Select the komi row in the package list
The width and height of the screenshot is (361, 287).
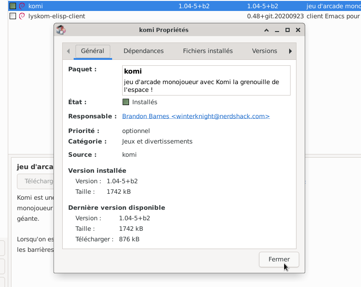[x=184, y=6]
